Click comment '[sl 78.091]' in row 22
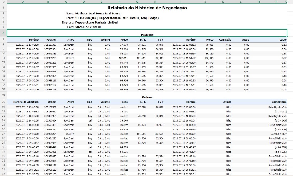 click(281, 112)
